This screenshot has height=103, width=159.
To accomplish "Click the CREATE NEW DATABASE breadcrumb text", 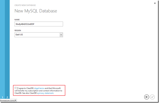I will click(x=25, y=5).
